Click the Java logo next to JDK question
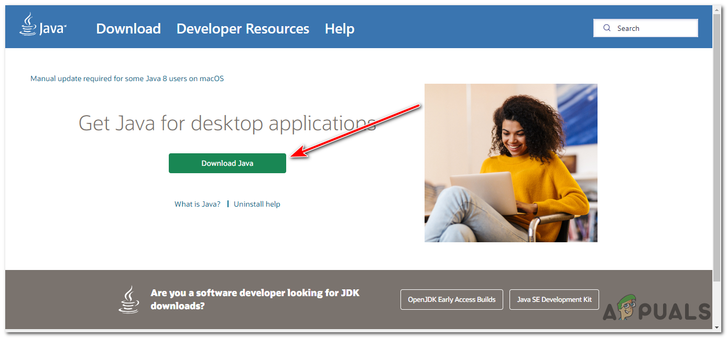 click(x=129, y=299)
